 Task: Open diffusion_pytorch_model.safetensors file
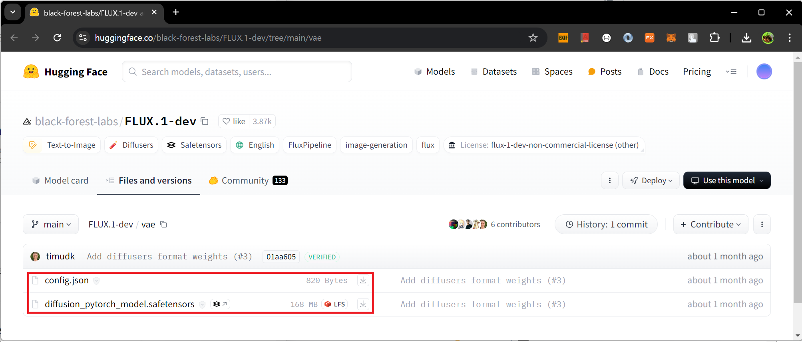point(119,304)
